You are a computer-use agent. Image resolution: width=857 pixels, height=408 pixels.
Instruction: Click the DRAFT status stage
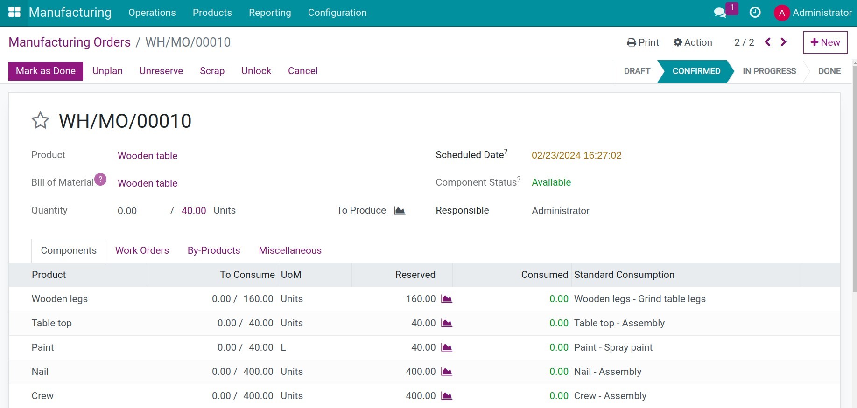tap(637, 71)
